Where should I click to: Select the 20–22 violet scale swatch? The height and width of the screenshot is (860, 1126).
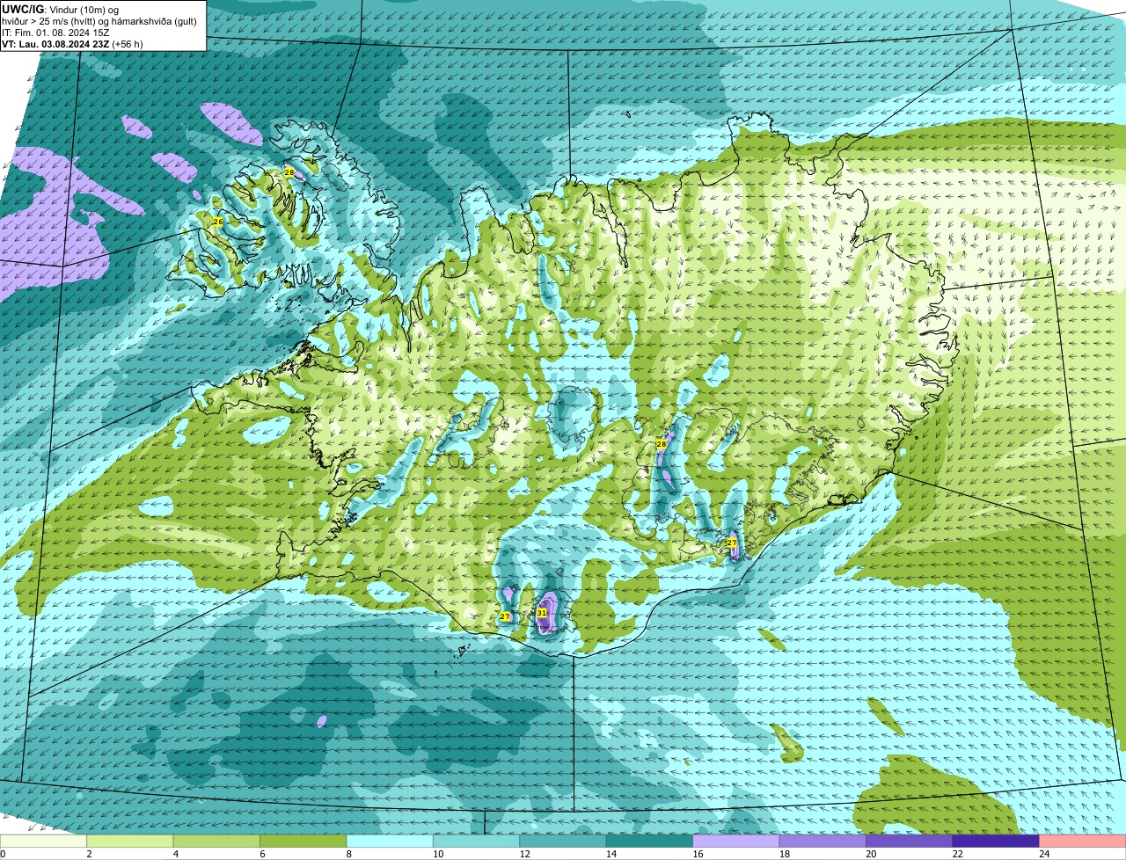[x=910, y=841]
